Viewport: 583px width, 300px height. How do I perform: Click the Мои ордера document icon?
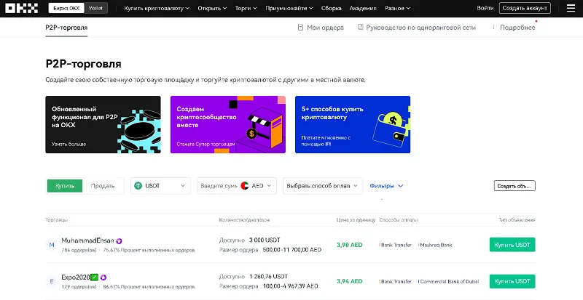click(x=300, y=28)
